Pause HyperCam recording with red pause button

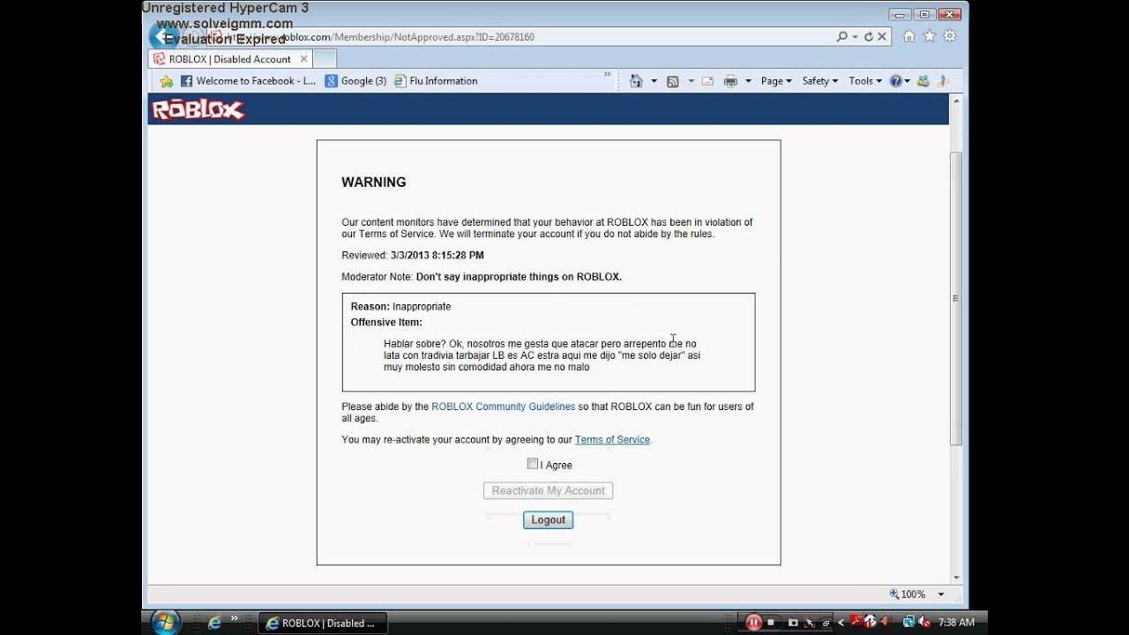pyautogui.click(x=753, y=623)
